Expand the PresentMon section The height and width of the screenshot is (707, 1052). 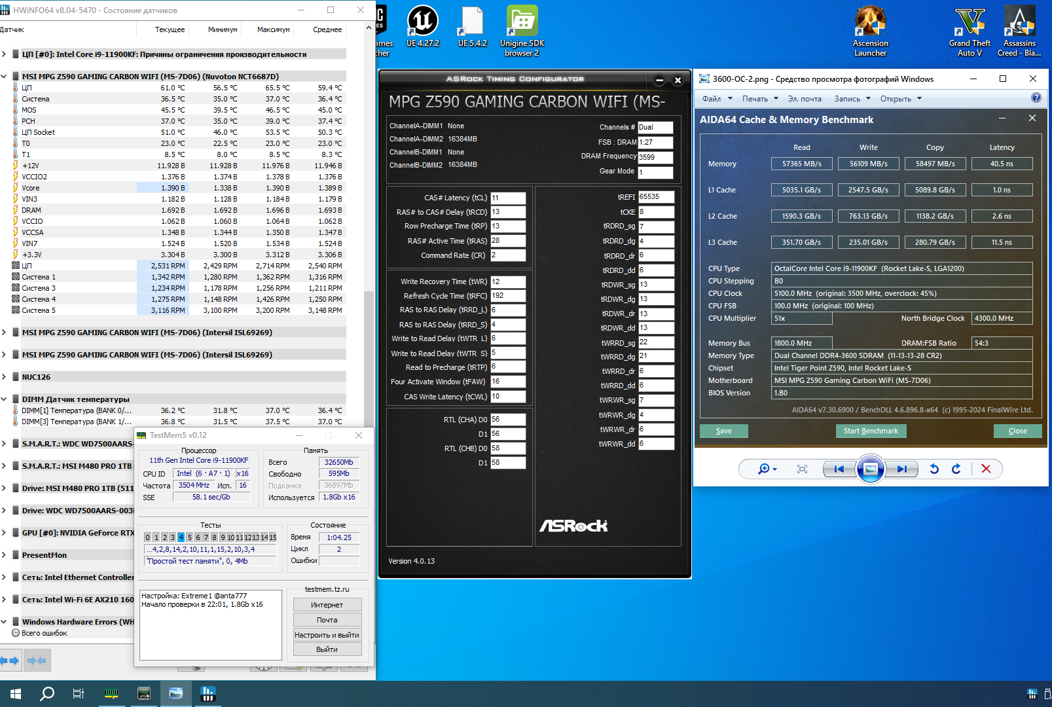[5, 555]
